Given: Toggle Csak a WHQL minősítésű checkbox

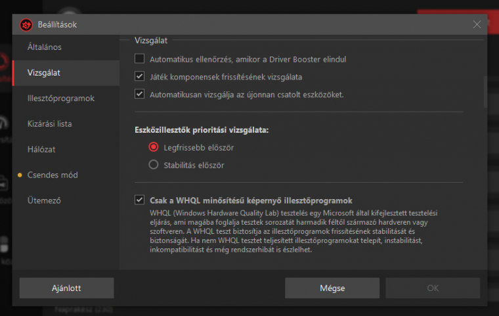Looking at the screenshot, I should pos(139,200).
